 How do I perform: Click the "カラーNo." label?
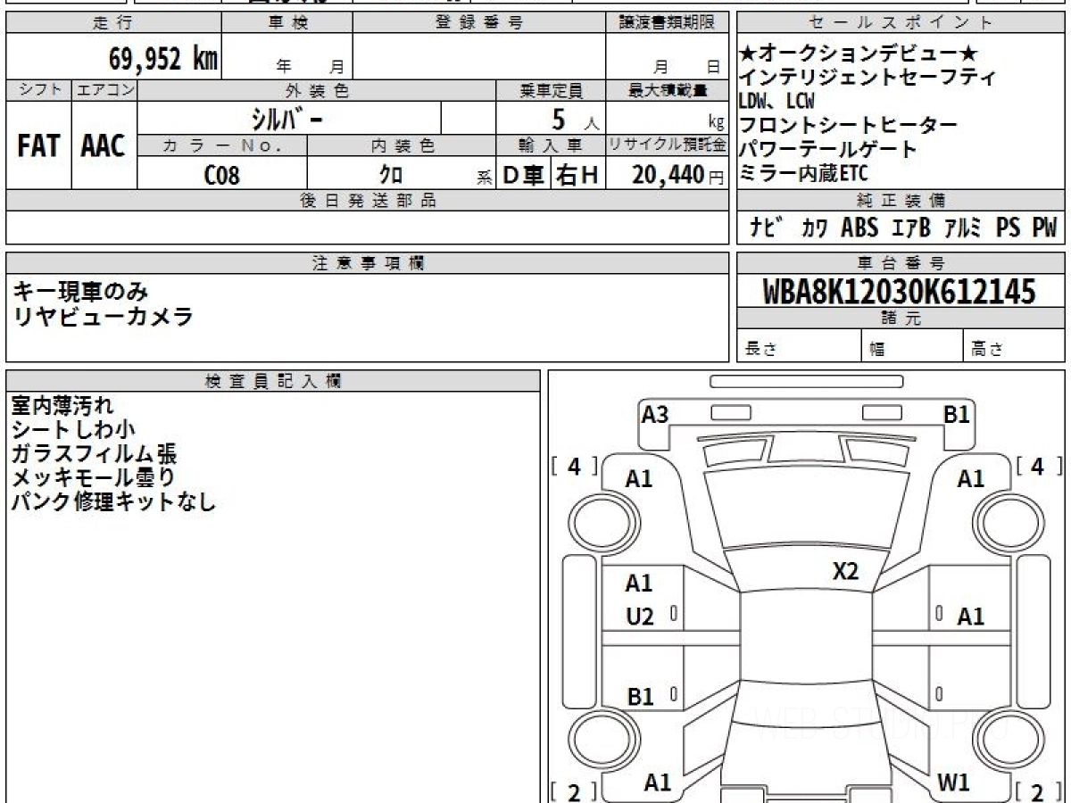[222, 145]
